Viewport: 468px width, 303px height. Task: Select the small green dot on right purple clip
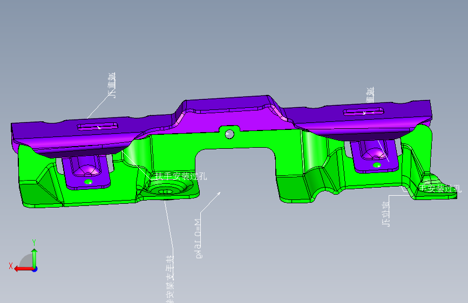[x=377, y=165]
